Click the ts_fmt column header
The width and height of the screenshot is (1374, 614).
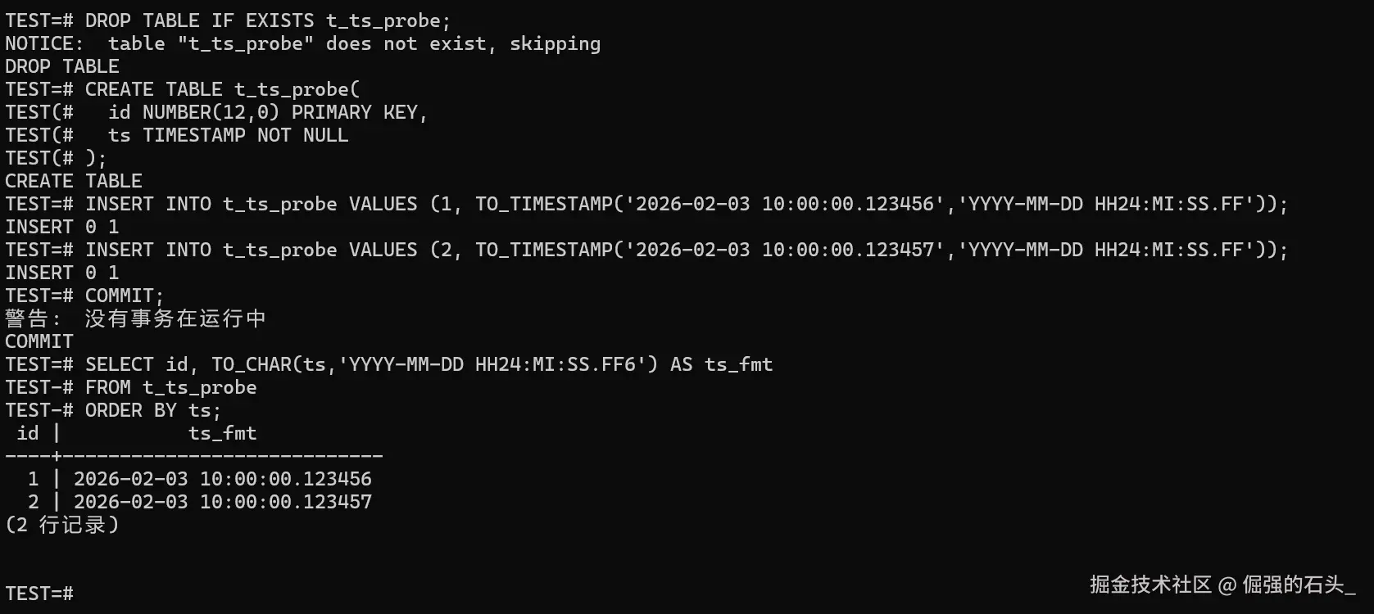click(222, 433)
